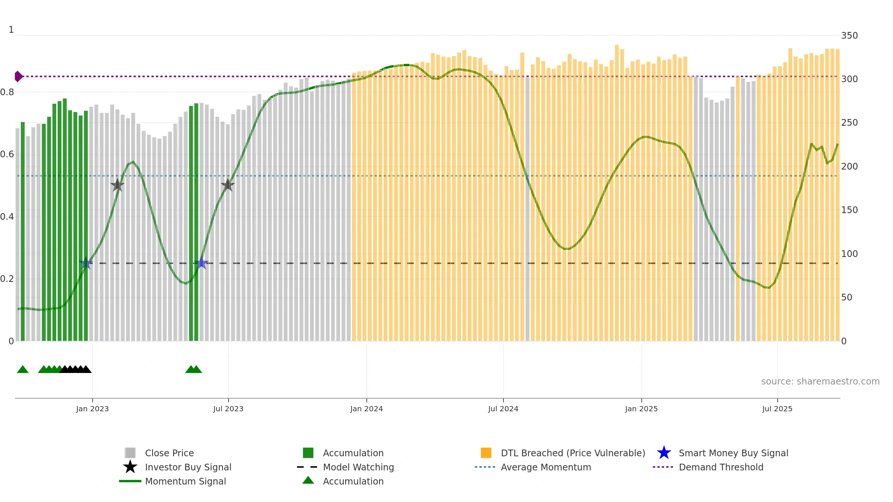This screenshot has width=893, height=502.
Task: Click the green Accumulation square legend swatch
Action: click(308, 453)
